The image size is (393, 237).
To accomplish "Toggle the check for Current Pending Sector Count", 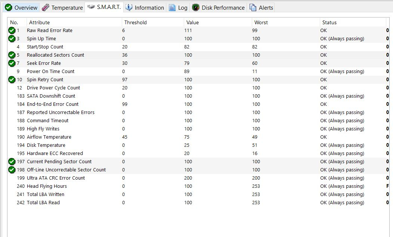I will point(11,162).
